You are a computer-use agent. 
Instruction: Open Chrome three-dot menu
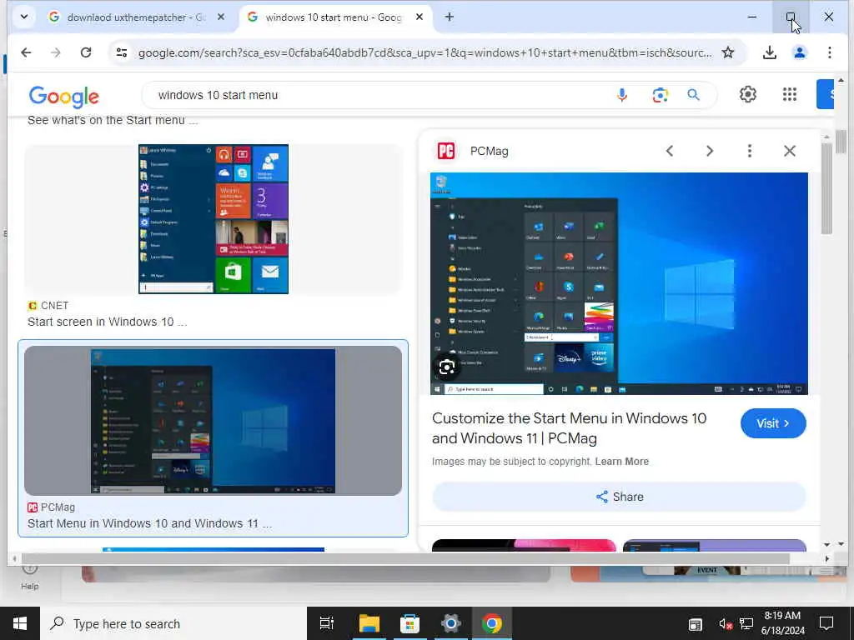click(x=829, y=52)
